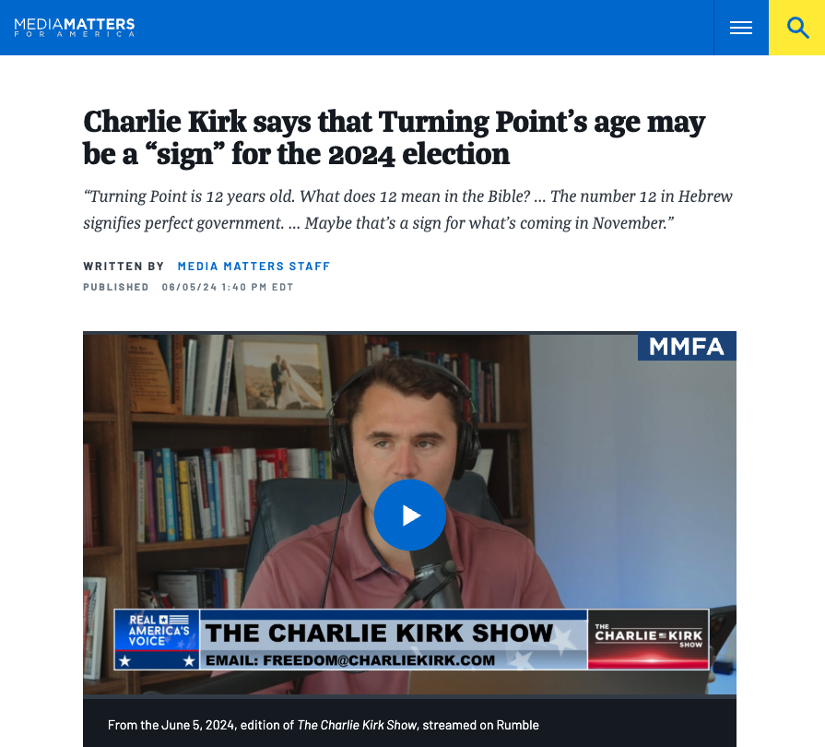Click the published date 06/05/24 text
Image resolution: width=825 pixels, height=747 pixels.
pos(228,288)
